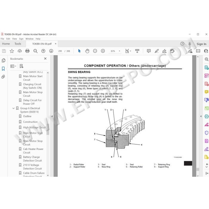This screenshot has width=209, height=209.
Task: Click the document scroll up arrow
Action: coord(198,57)
